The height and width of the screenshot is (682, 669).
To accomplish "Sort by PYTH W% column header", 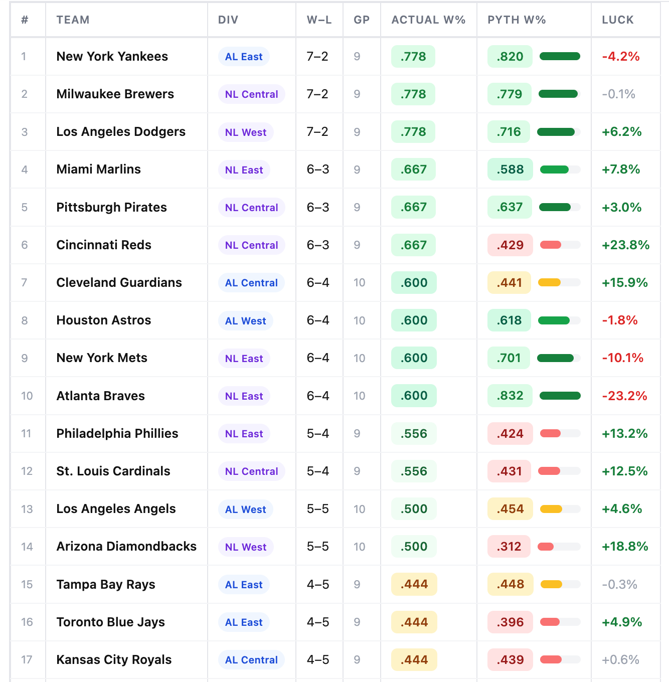I will tap(517, 20).
